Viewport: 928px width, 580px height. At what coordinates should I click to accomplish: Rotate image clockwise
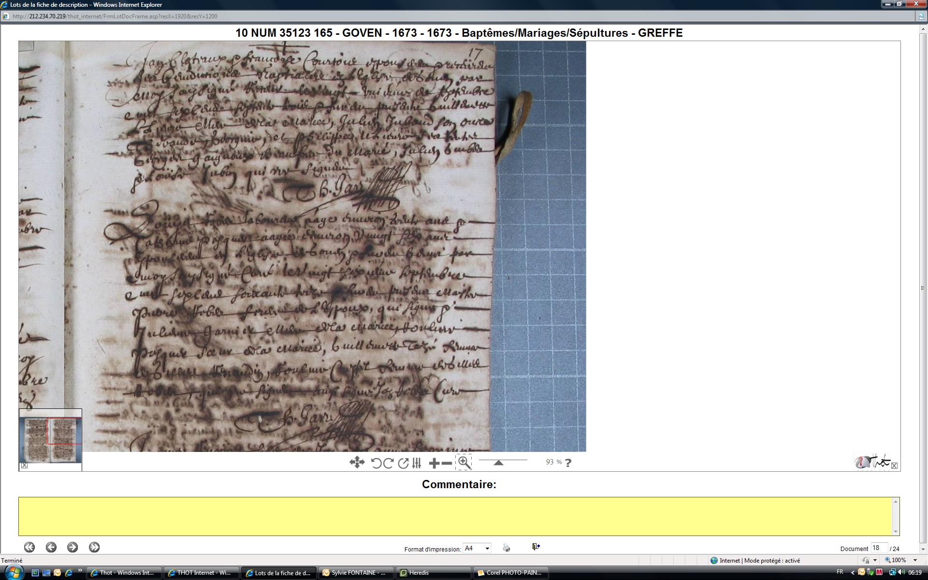pos(388,463)
